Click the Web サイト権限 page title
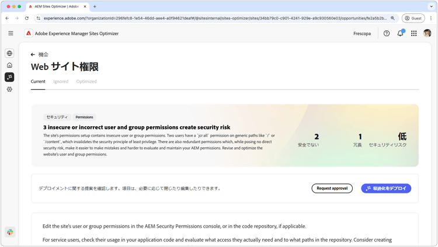 (64, 67)
